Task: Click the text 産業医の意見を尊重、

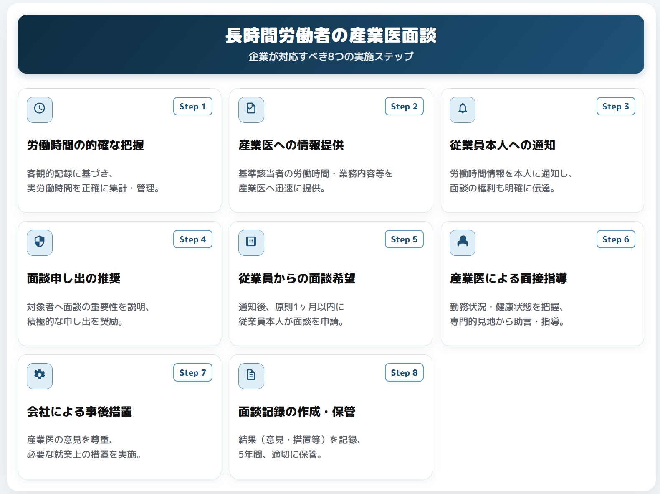Action: [71, 440]
